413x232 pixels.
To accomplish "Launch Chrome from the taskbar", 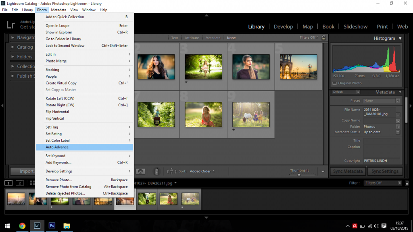I will pyautogui.click(x=22, y=226).
